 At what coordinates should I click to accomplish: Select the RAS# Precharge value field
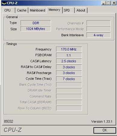pyautogui.click(x=69, y=73)
